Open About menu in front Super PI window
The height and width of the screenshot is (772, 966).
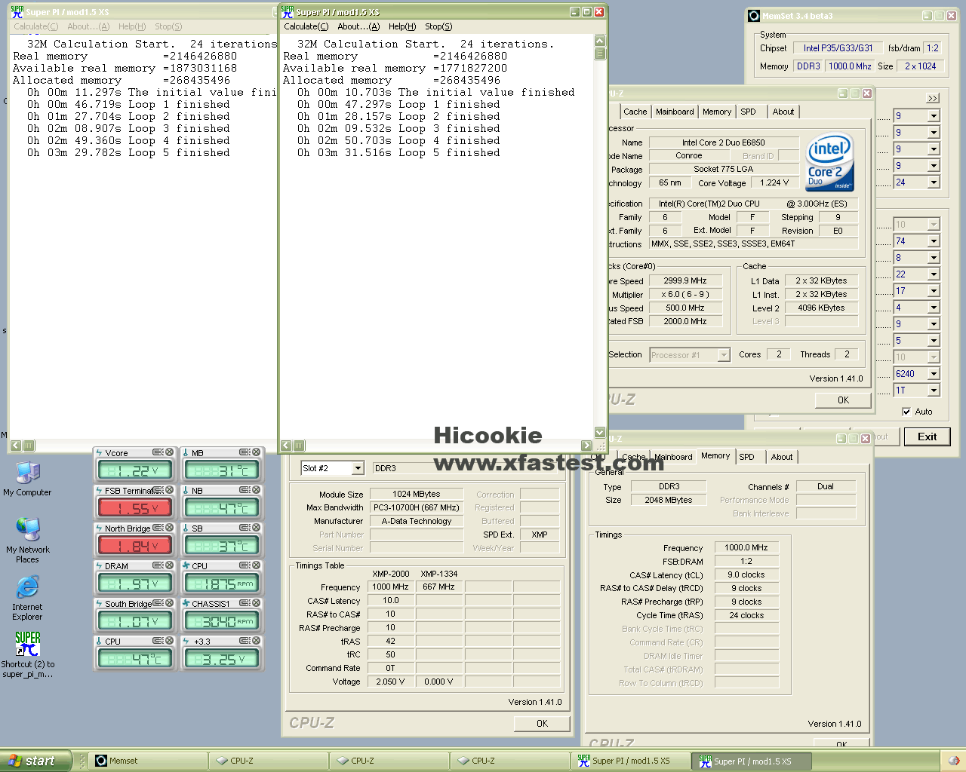(358, 26)
